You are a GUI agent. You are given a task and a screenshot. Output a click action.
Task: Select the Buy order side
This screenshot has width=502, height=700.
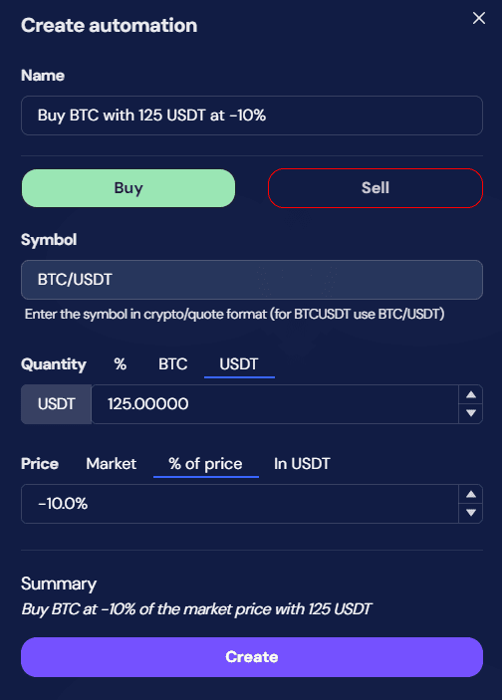(x=128, y=188)
